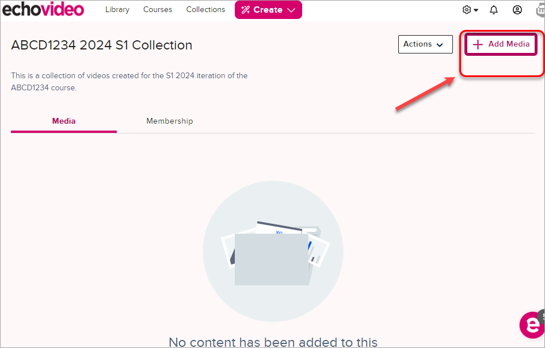
Task: Open the Library page
Action: [x=117, y=10]
